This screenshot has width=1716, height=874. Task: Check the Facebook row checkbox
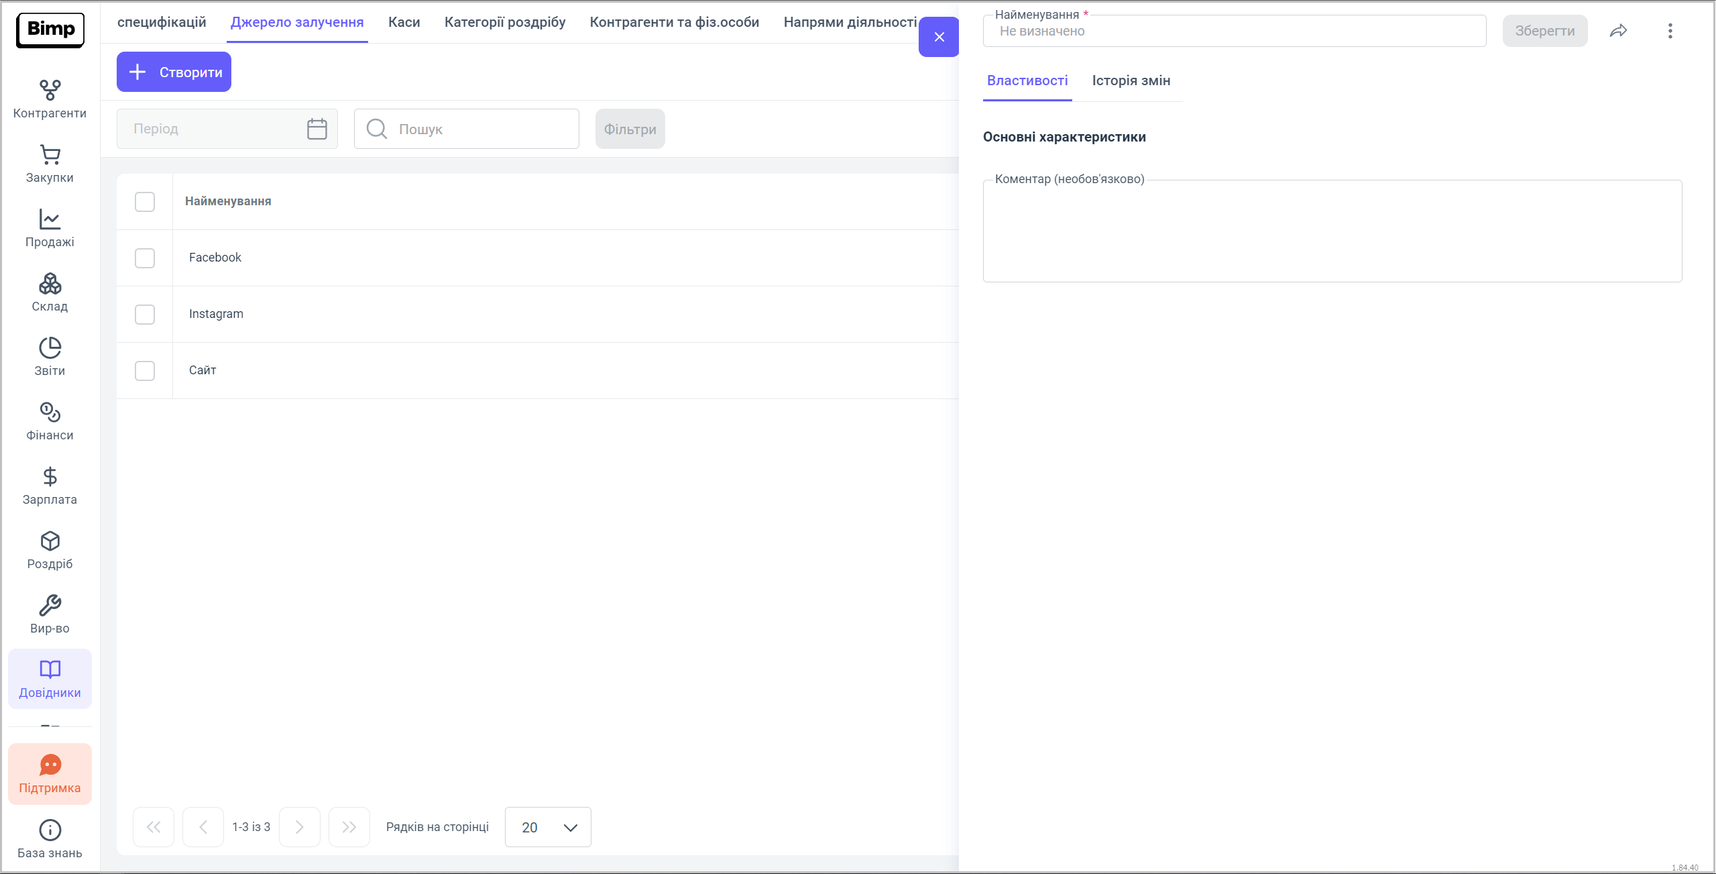click(x=145, y=258)
